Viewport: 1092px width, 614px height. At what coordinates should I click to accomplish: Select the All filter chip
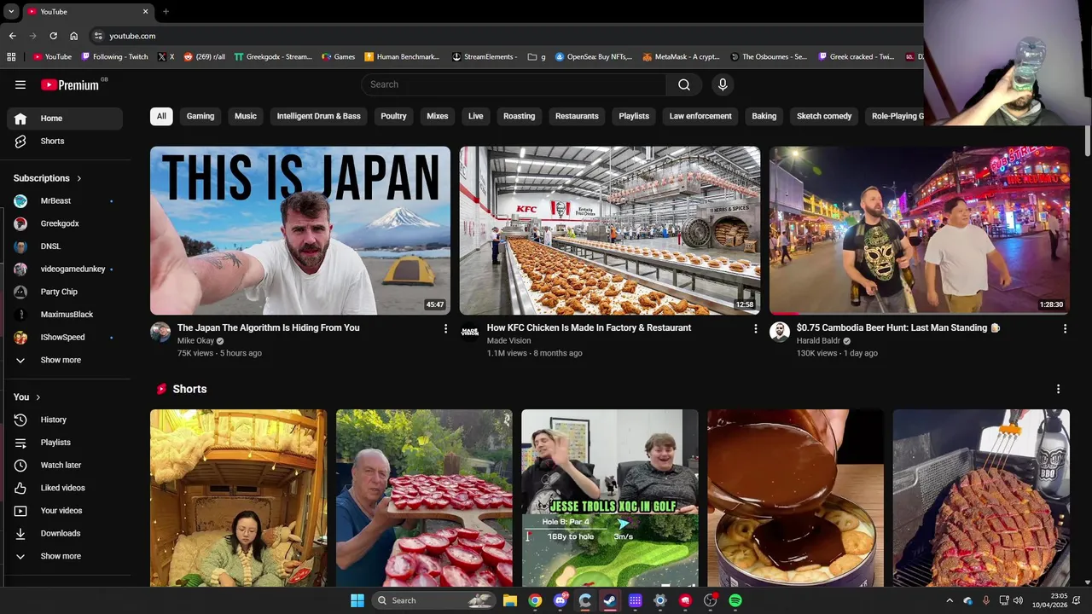pyautogui.click(x=161, y=116)
